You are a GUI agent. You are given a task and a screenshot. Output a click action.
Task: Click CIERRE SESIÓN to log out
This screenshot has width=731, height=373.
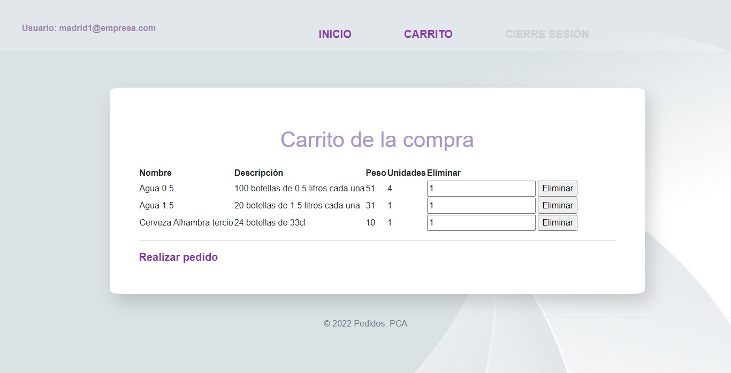coord(547,34)
